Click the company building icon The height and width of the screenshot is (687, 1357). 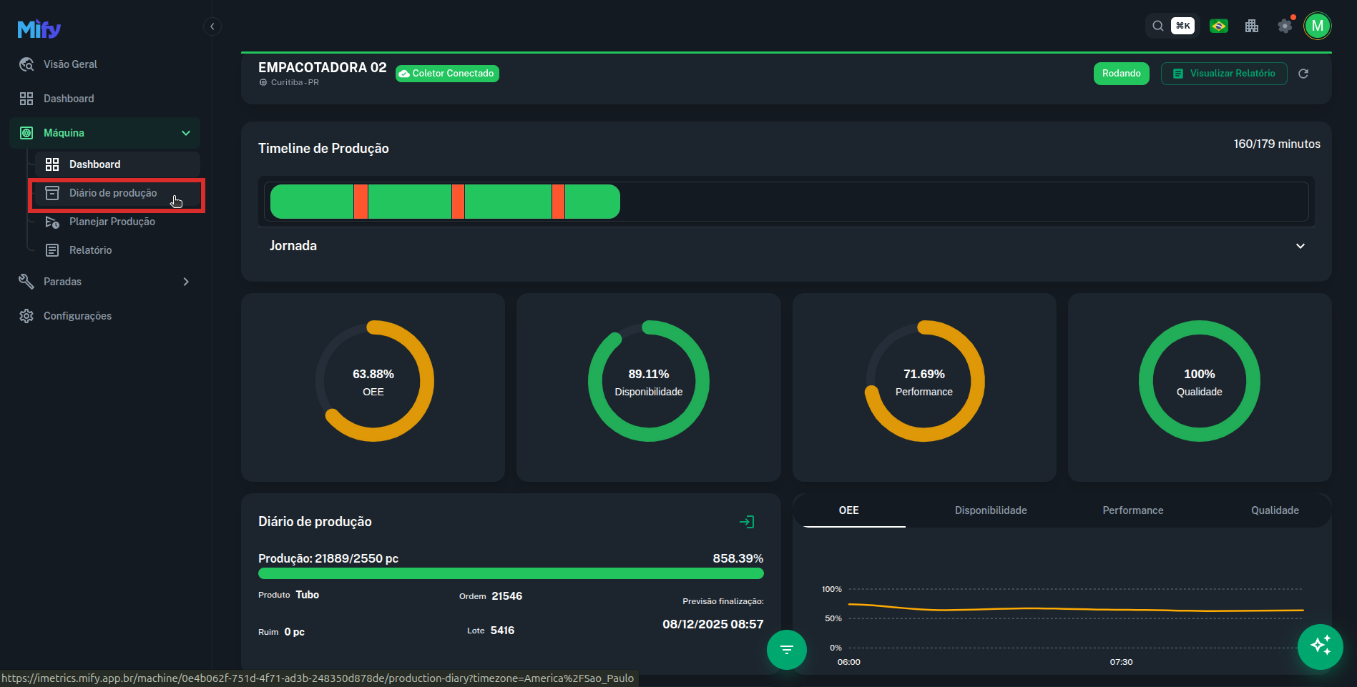1251,26
